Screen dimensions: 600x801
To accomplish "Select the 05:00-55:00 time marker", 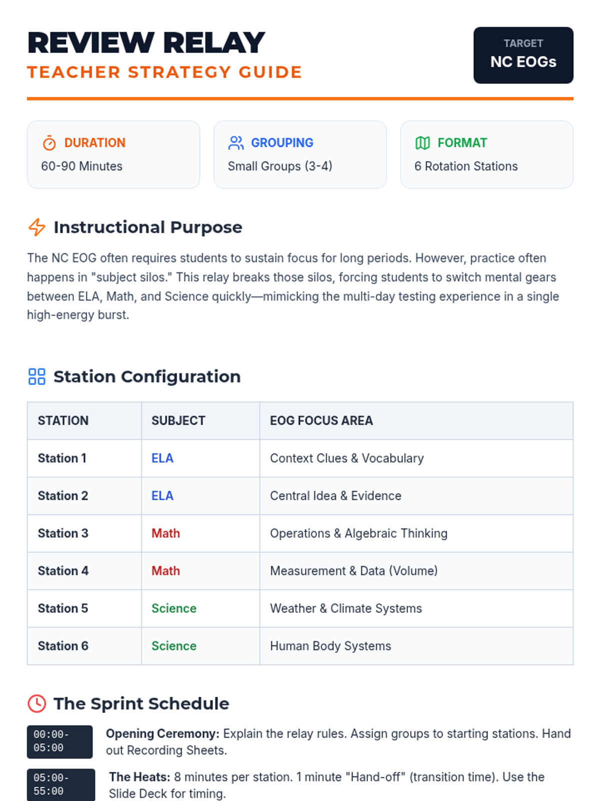I will click(x=60, y=784).
